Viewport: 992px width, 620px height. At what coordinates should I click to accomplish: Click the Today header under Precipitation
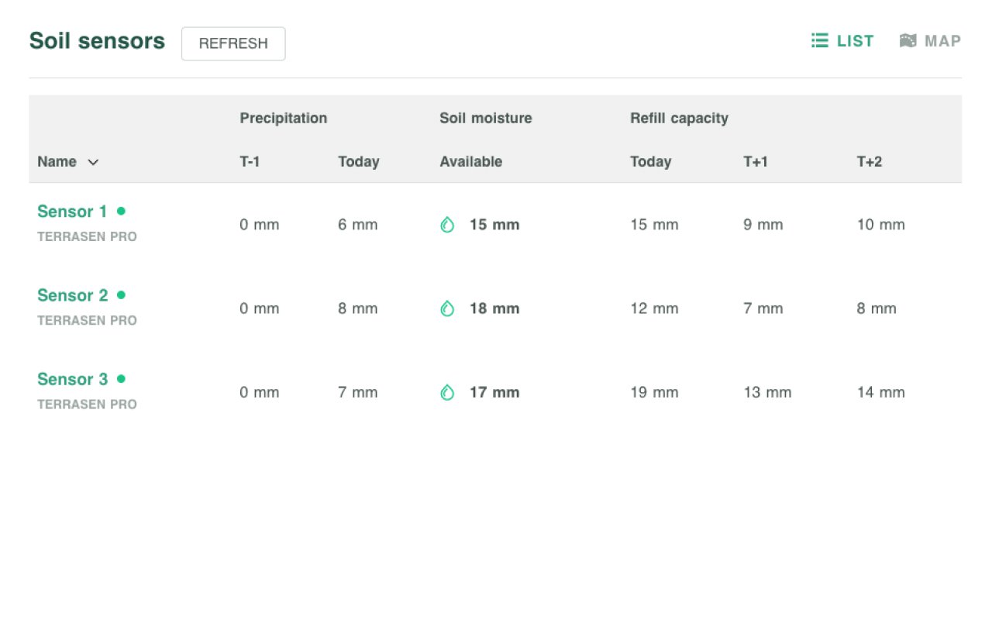[359, 162]
